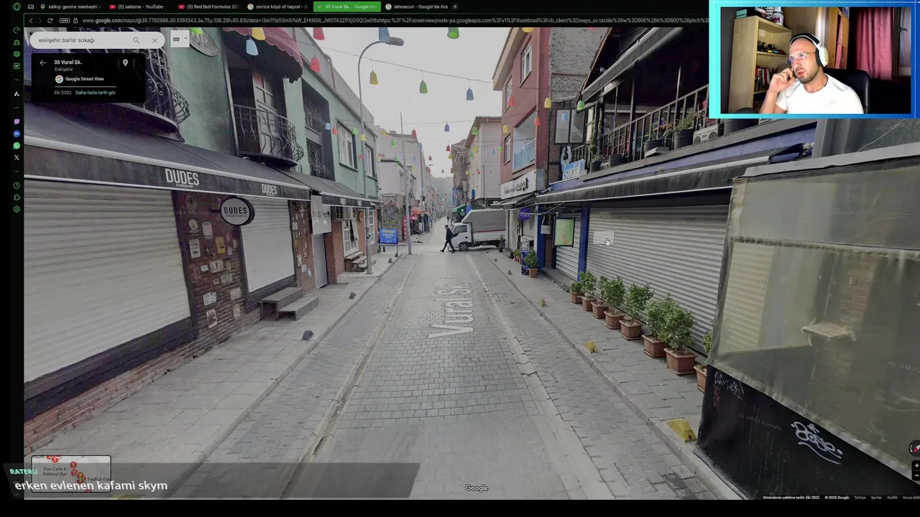This screenshot has width=920, height=517.
Task: Switch to the 'lahmacun - Google'da Ara' tab
Action: 415,6
